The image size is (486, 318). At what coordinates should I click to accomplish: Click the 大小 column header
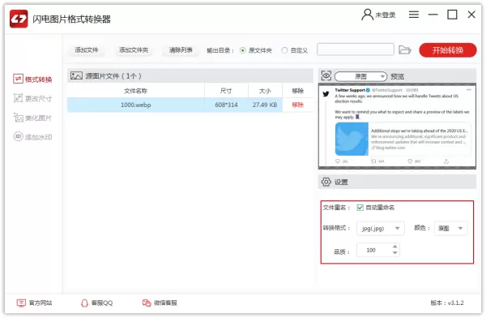pyautogui.click(x=265, y=91)
